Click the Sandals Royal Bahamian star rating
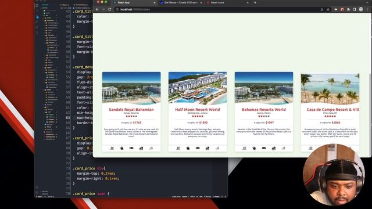 coord(131,116)
